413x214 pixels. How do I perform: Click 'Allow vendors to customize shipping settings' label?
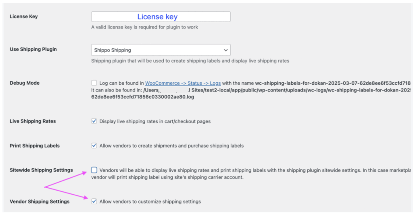[x=150, y=201]
